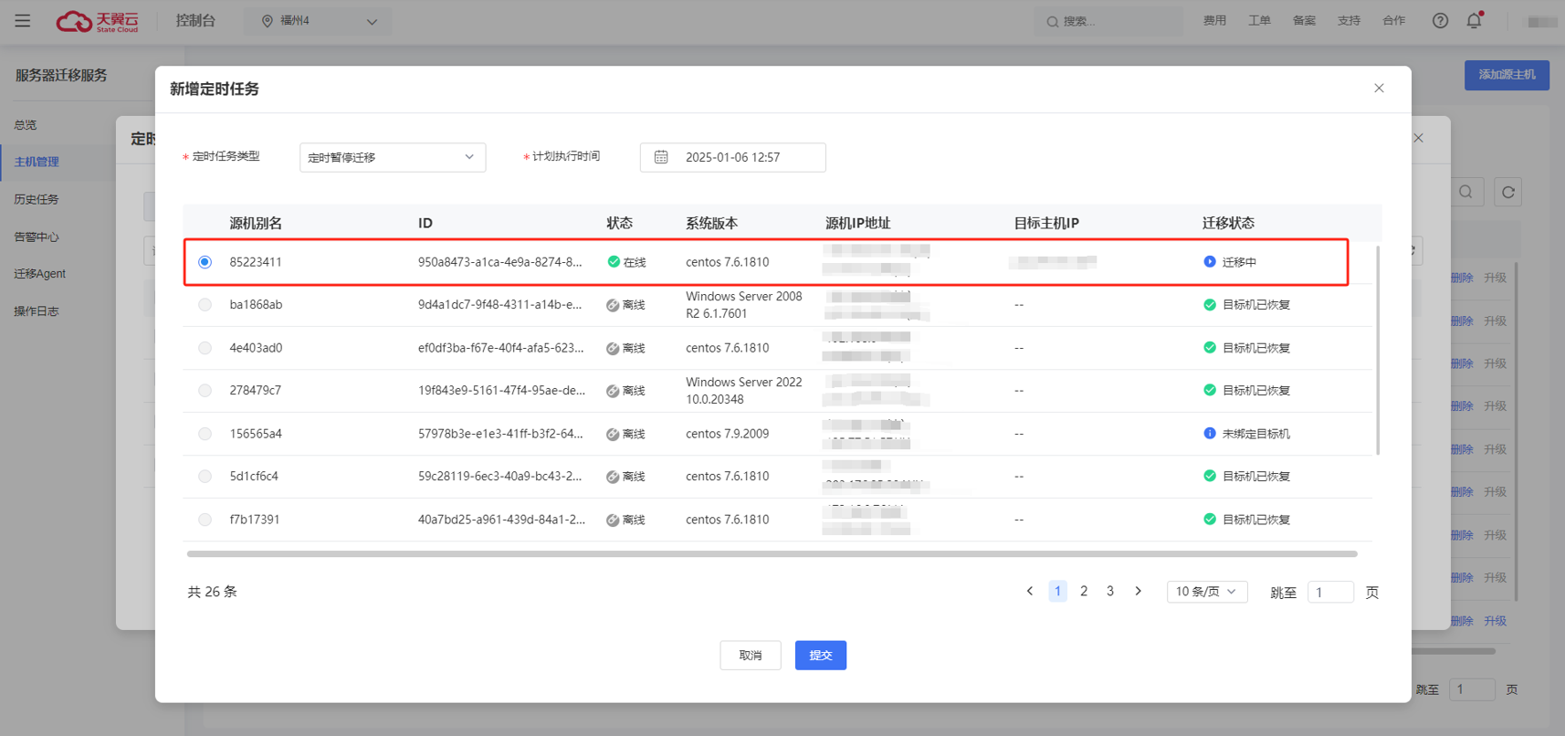Click the 迁移状态 column header

[x=1228, y=223]
